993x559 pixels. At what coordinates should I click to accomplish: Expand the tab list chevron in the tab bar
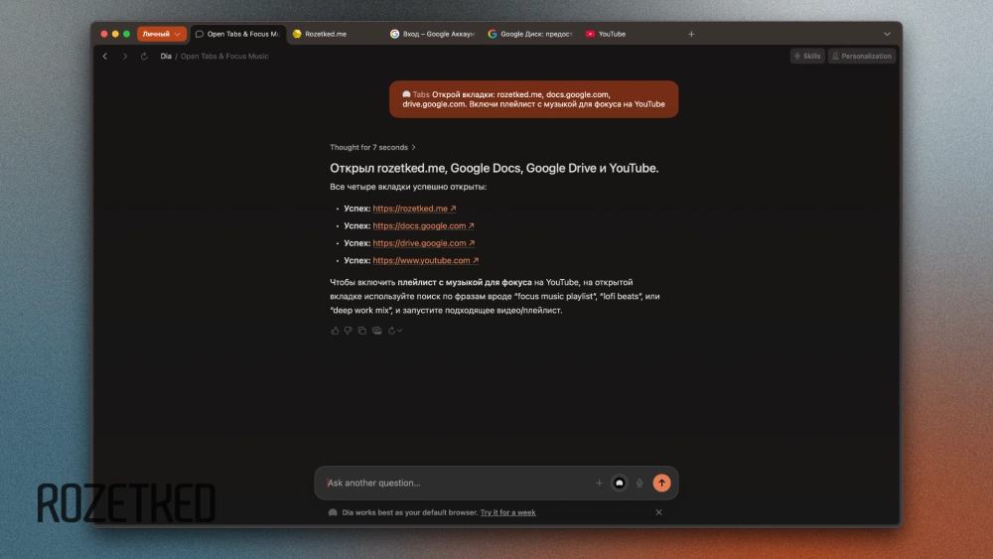887,34
